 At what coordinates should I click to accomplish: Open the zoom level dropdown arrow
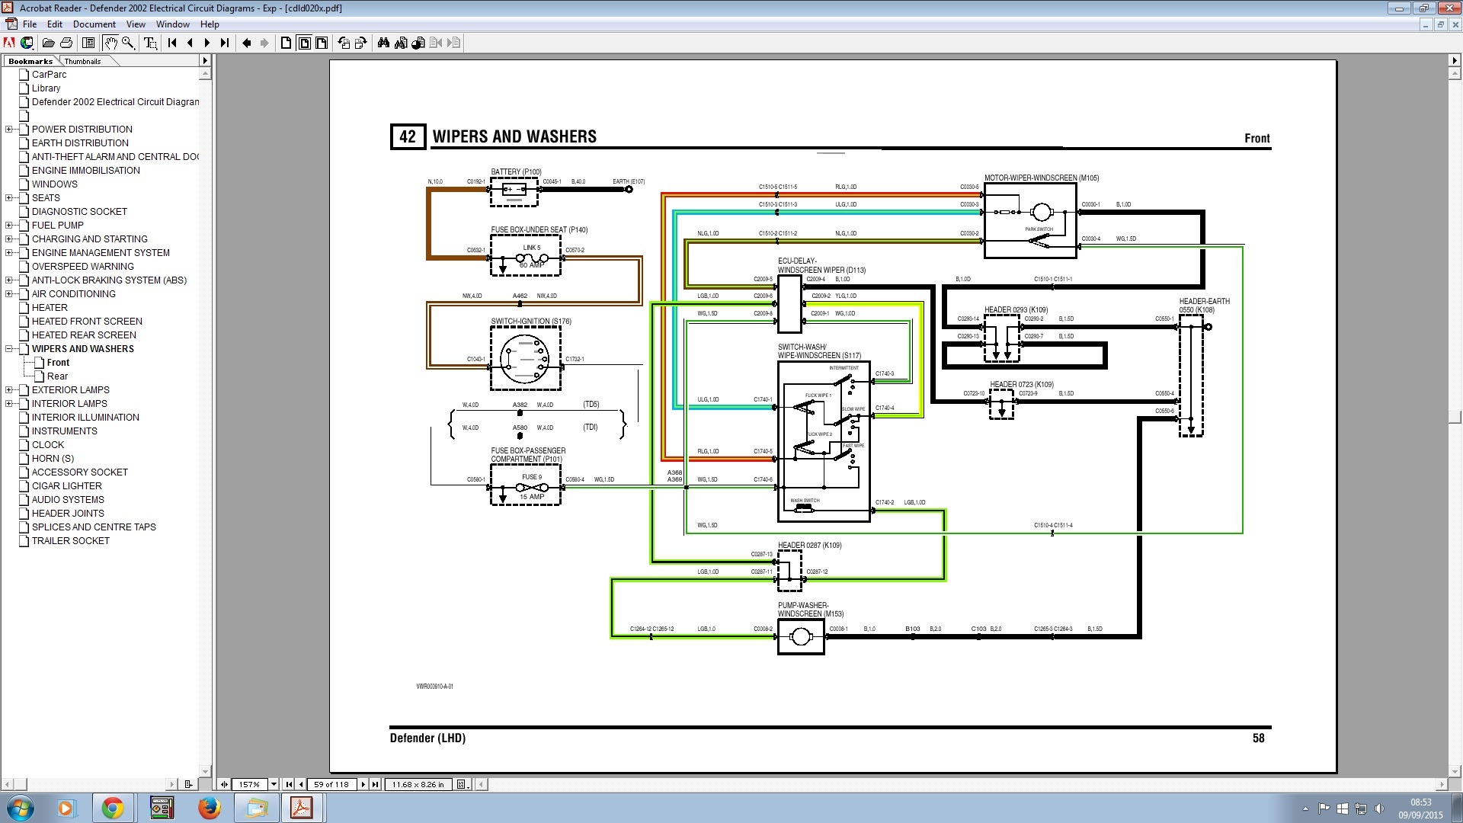[x=274, y=784]
